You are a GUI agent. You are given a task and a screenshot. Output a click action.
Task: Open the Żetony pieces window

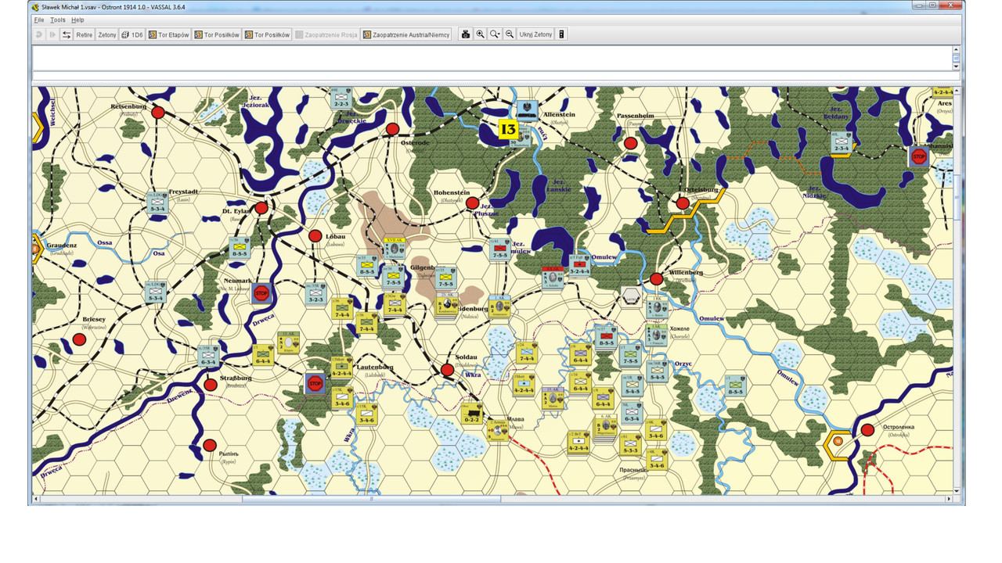[106, 34]
